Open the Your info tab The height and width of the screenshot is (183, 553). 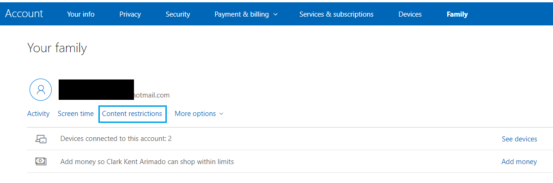click(81, 14)
